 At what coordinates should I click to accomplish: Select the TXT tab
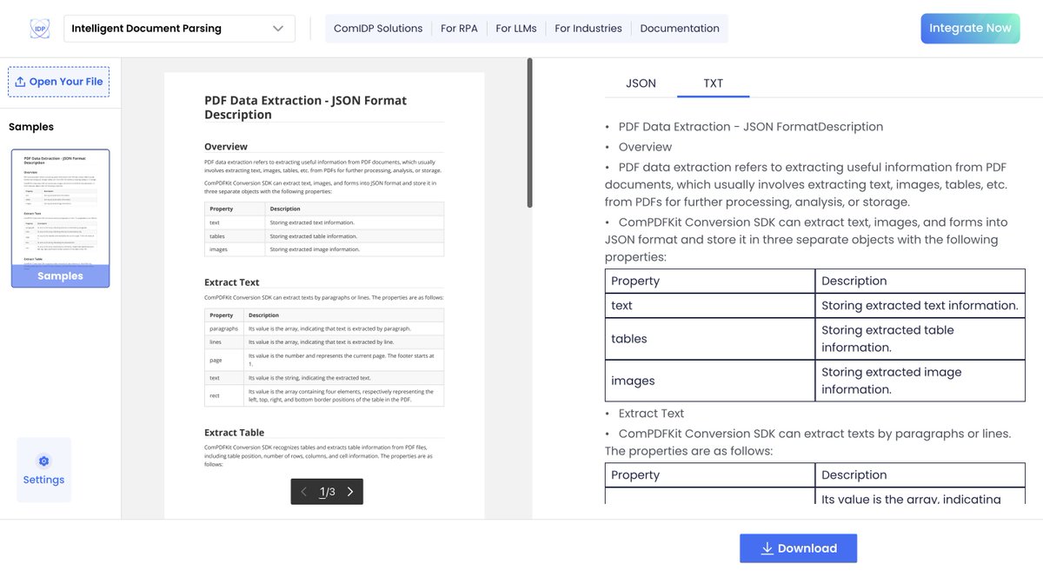[x=713, y=83]
